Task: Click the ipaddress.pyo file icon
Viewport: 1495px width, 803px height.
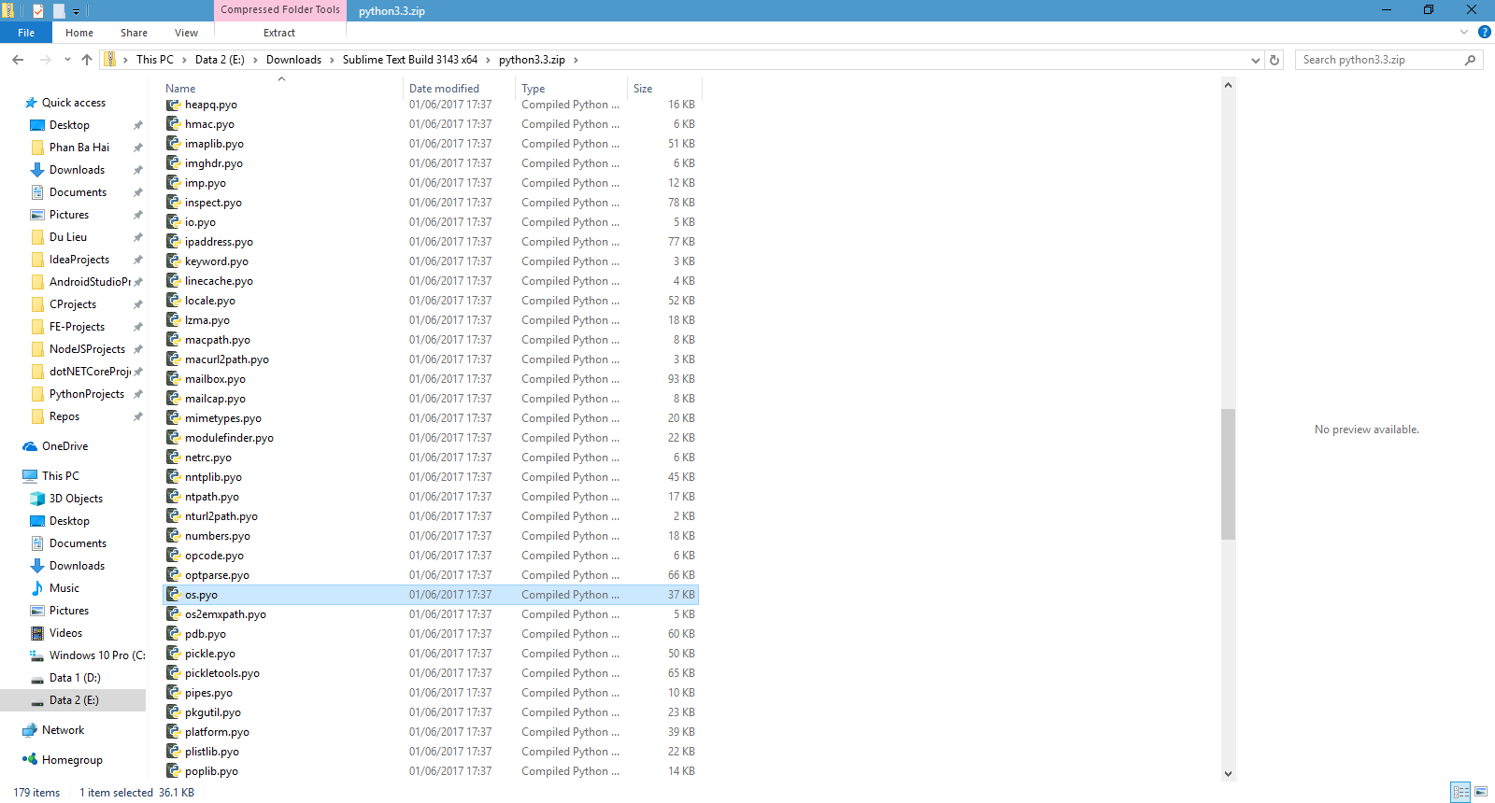Action: coord(173,241)
